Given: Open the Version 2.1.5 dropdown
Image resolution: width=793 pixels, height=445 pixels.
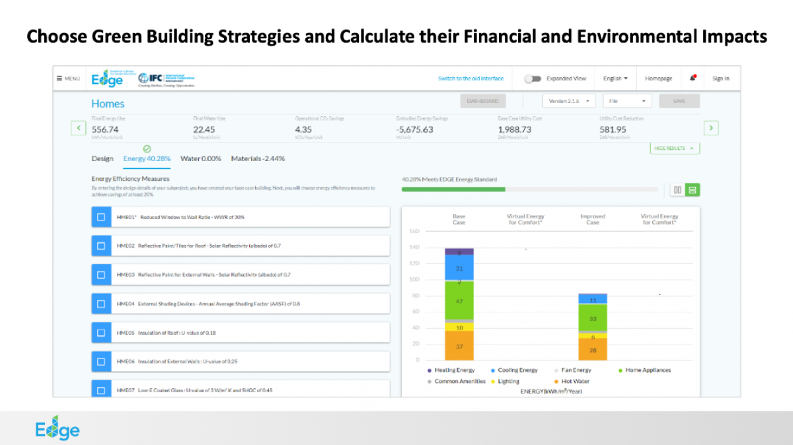Looking at the screenshot, I should pos(568,101).
